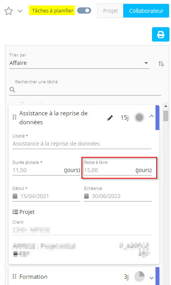Switch to the Projet tab
171x285 pixels.
click(111, 11)
